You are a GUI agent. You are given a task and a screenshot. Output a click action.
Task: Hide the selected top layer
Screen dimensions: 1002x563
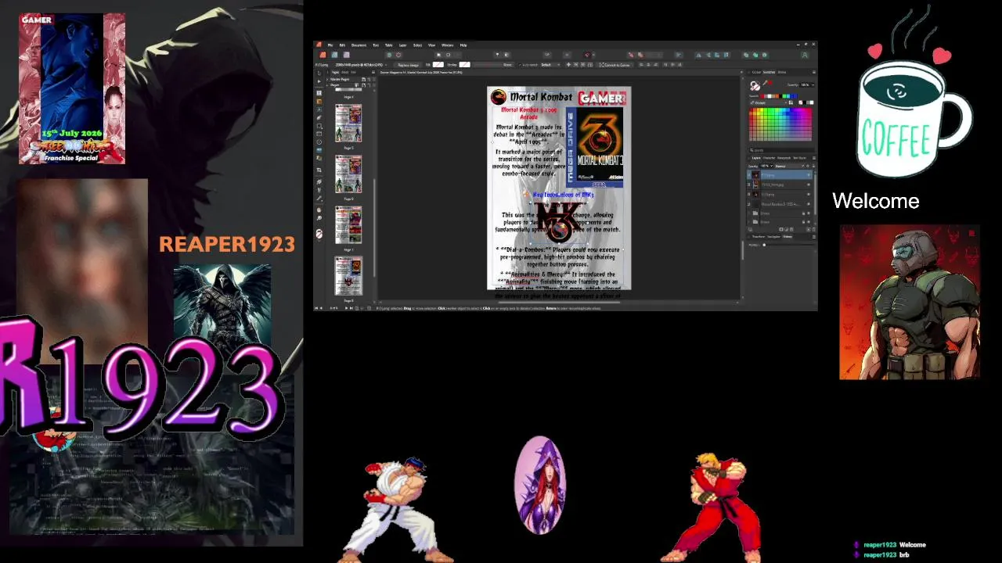[809, 175]
